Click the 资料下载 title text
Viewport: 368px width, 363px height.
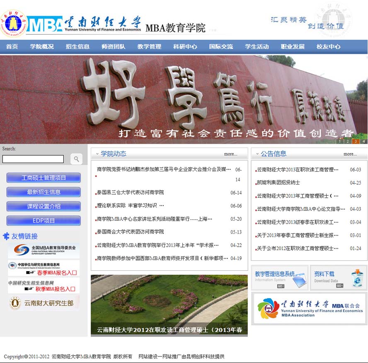[324, 274]
